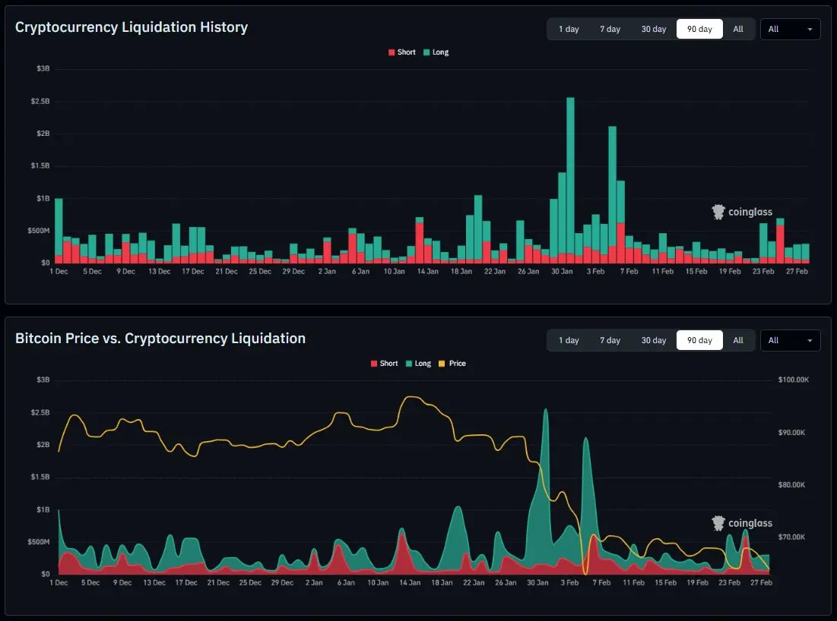Select 90 day range in Liquidation History
Image resolution: width=837 pixels, height=621 pixels.
point(699,30)
